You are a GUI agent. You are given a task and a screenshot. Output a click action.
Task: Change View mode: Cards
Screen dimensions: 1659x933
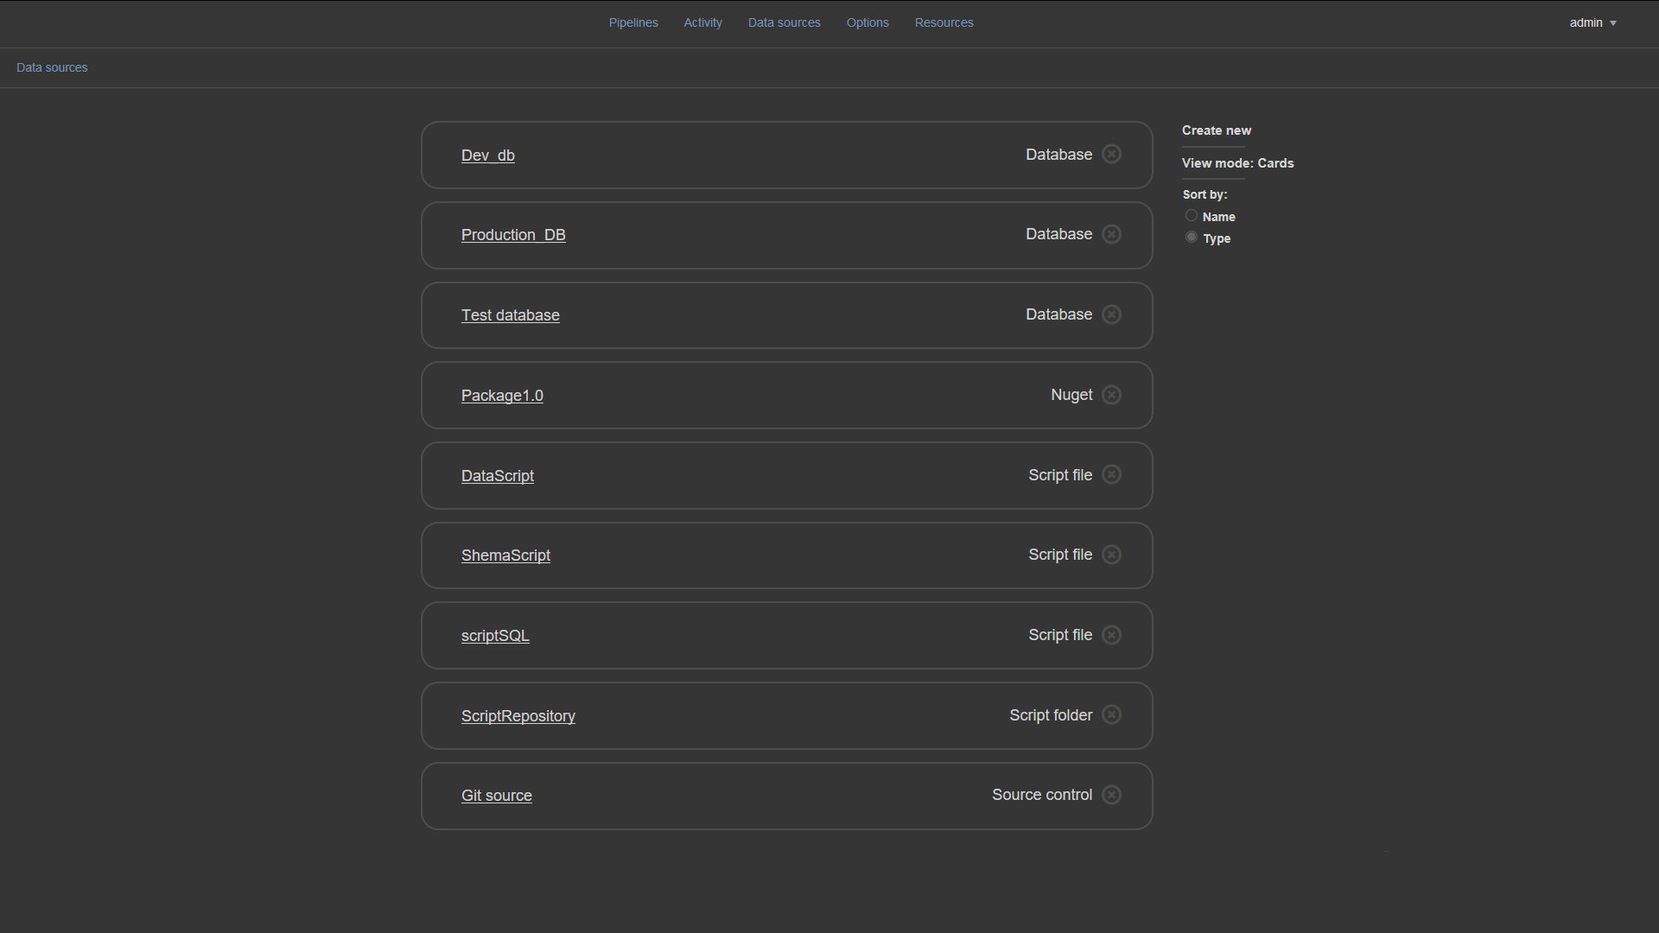click(x=1237, y=163)
